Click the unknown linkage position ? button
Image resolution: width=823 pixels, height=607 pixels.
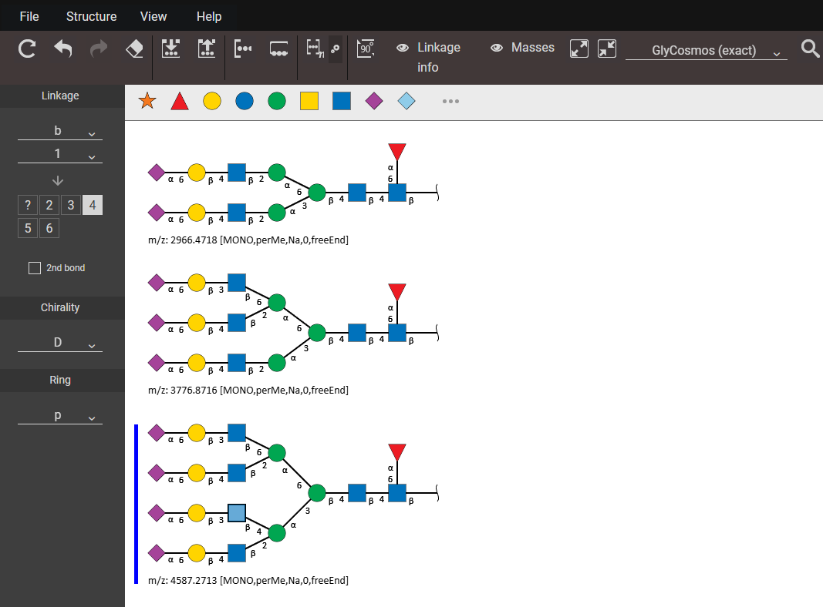[28, 205]
